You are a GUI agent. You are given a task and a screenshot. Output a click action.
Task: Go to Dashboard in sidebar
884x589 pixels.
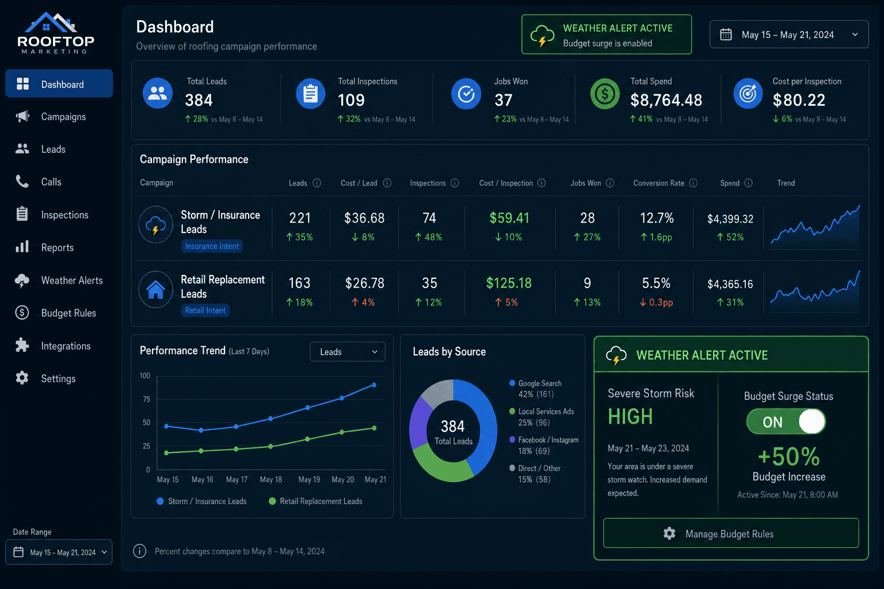[59, 84]
